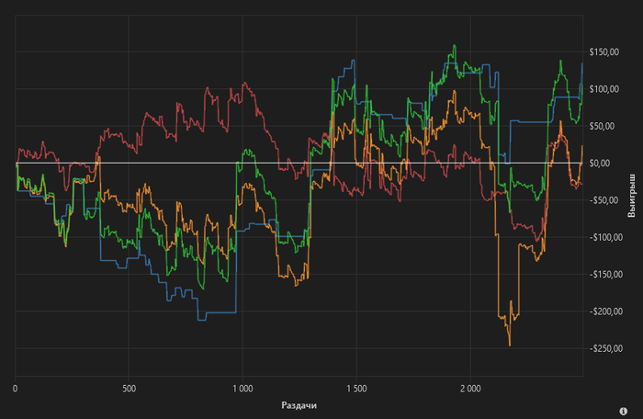Click the -$50,00 axis label
Image resolution: width=643 pixels, height=419 pixels.
coord(604,200)
